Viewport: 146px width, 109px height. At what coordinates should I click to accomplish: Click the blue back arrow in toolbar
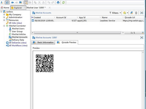[x=12, y=3]
